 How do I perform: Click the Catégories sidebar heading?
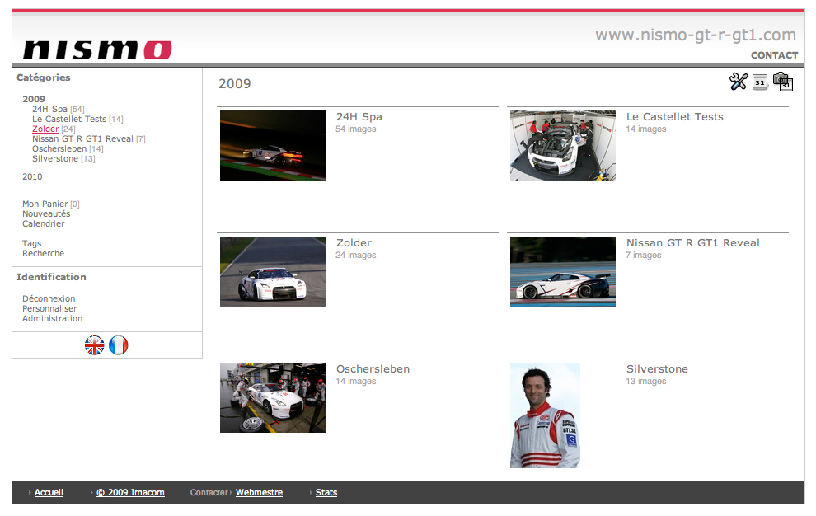click(x=43, y=77)
